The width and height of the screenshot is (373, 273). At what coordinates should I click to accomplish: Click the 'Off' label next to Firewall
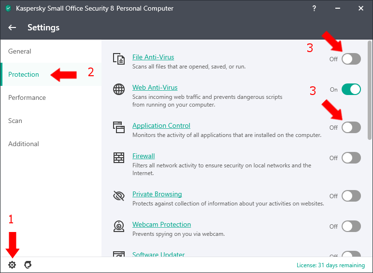coord(333,158)
